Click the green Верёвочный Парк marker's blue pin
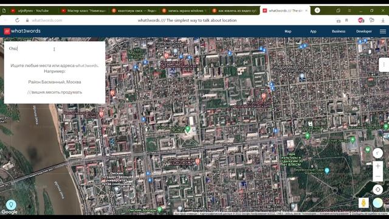The image size is (389, 219). (x=327, y=170)
